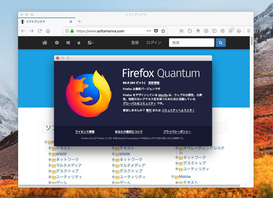Submit search with the magnifier button
Viewport: 273px width, 198px height.
(220, 43)
